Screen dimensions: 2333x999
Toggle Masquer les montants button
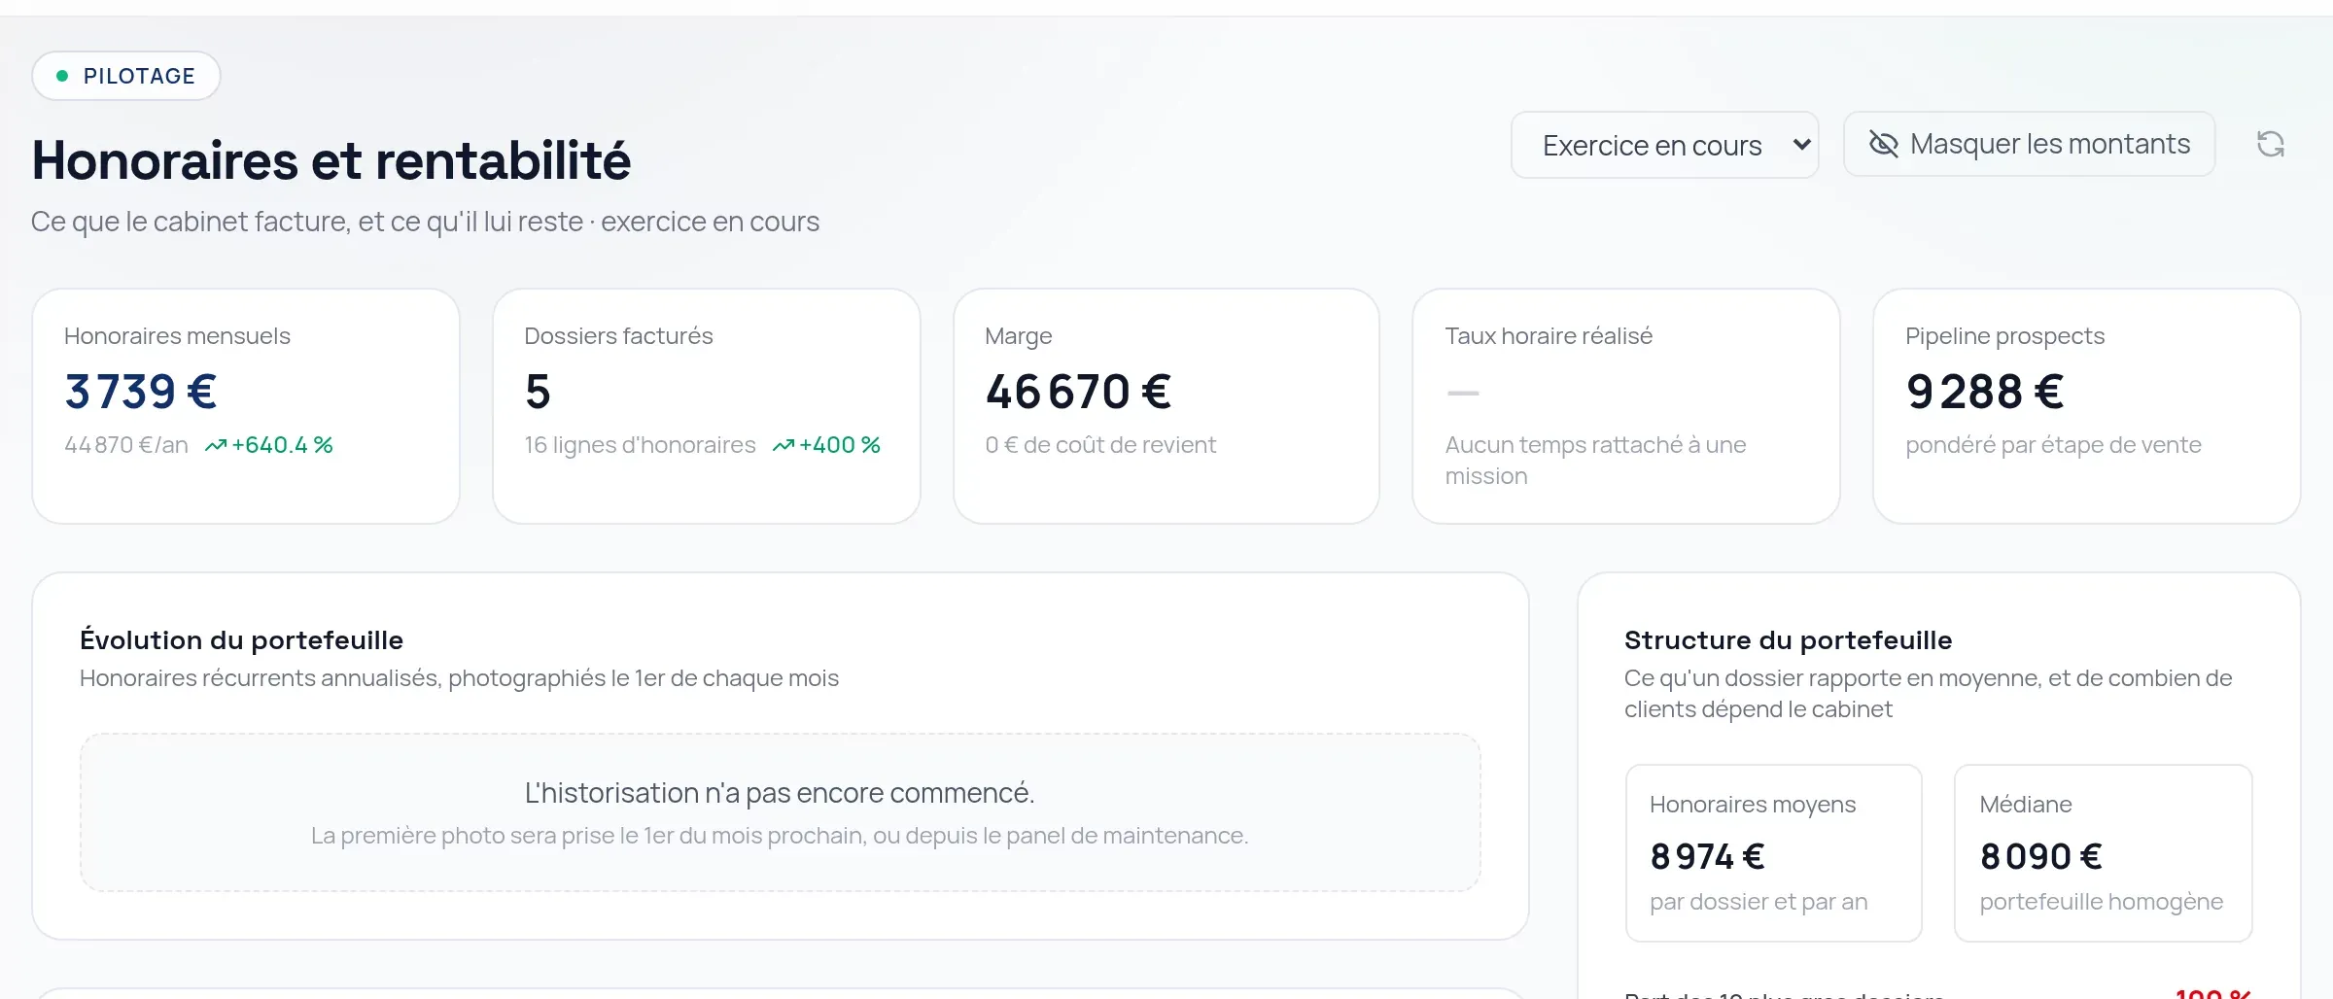click(x=2029, y=144)
